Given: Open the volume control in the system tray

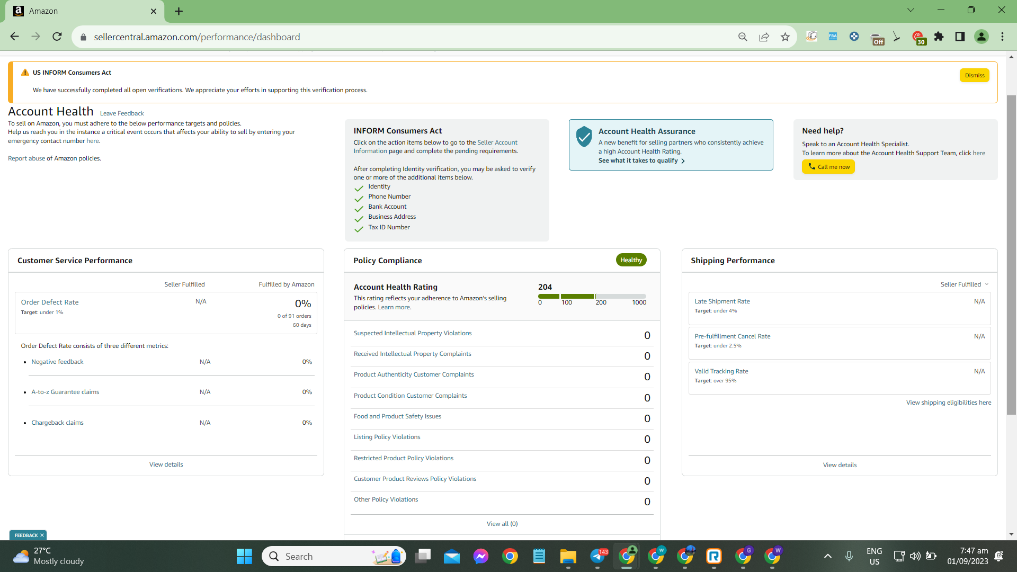Looking at the screenshot, I should pos(915,556).
